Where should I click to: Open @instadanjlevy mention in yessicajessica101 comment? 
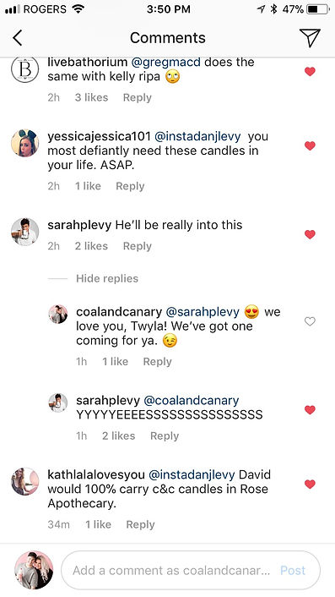click(199, 136)
